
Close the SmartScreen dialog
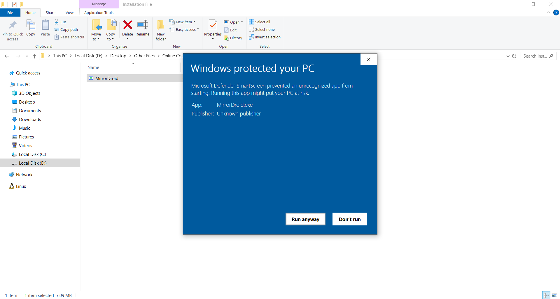pos(369,59)
